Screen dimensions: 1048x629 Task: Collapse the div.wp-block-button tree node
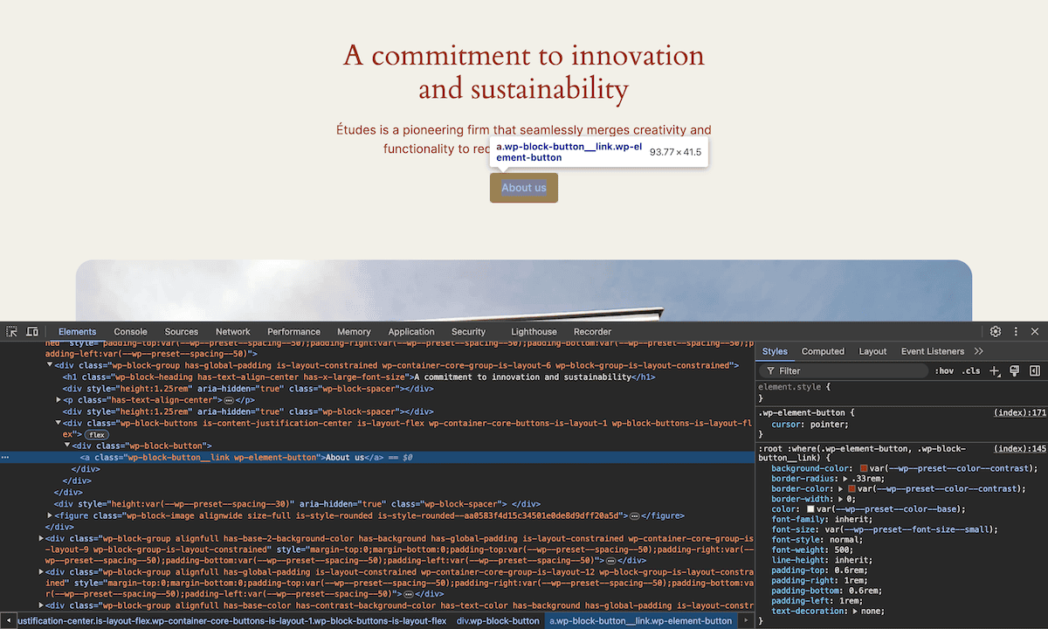pos(66,446)
